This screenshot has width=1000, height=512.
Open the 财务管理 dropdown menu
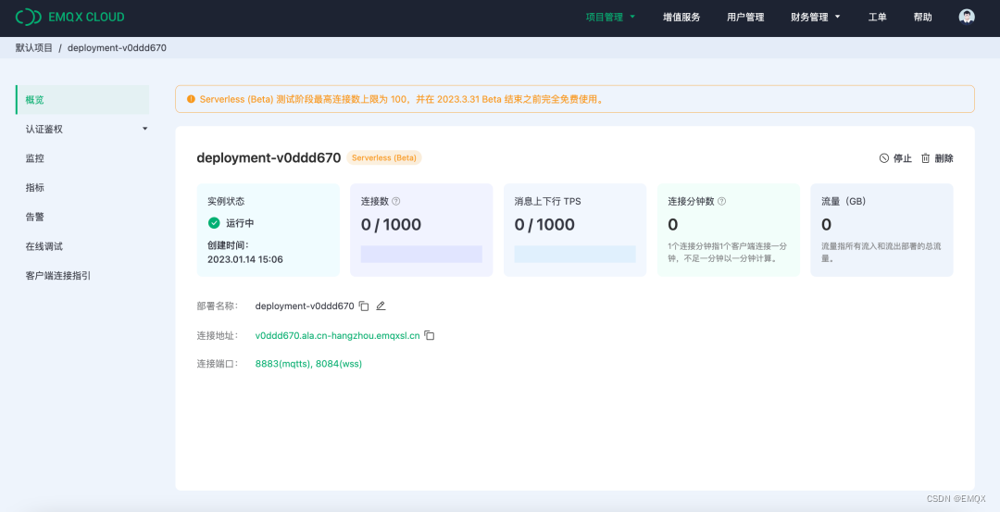(816, 18)
